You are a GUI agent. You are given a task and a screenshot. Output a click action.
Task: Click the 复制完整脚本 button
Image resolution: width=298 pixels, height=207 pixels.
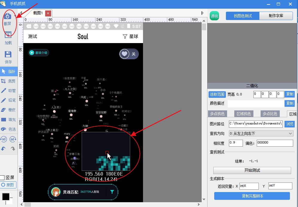tap(252, 196)
